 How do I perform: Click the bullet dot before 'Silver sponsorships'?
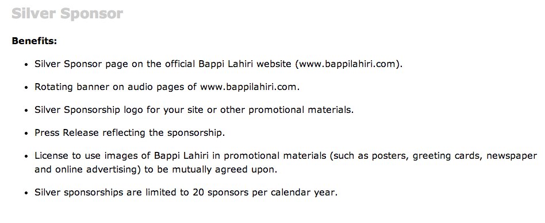tap(26, 193)
